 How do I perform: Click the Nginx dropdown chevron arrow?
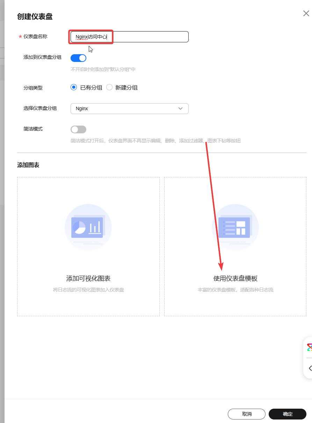tap(181, 108)
